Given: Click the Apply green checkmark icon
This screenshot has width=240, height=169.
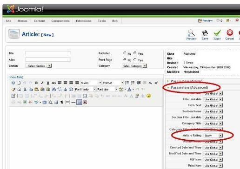Looking at the screenshot, I should coord(217,33).
